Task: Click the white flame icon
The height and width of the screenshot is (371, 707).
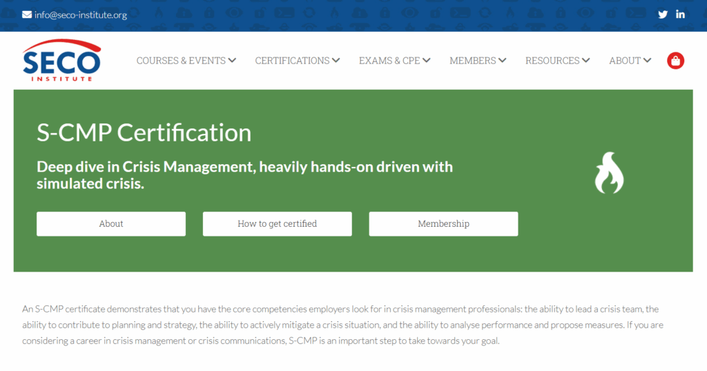Action: point(609,173)
